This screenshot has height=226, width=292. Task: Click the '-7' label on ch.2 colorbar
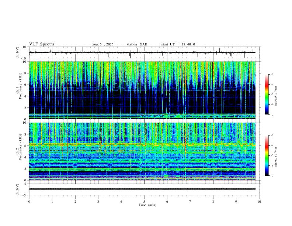tap(272, 175)
